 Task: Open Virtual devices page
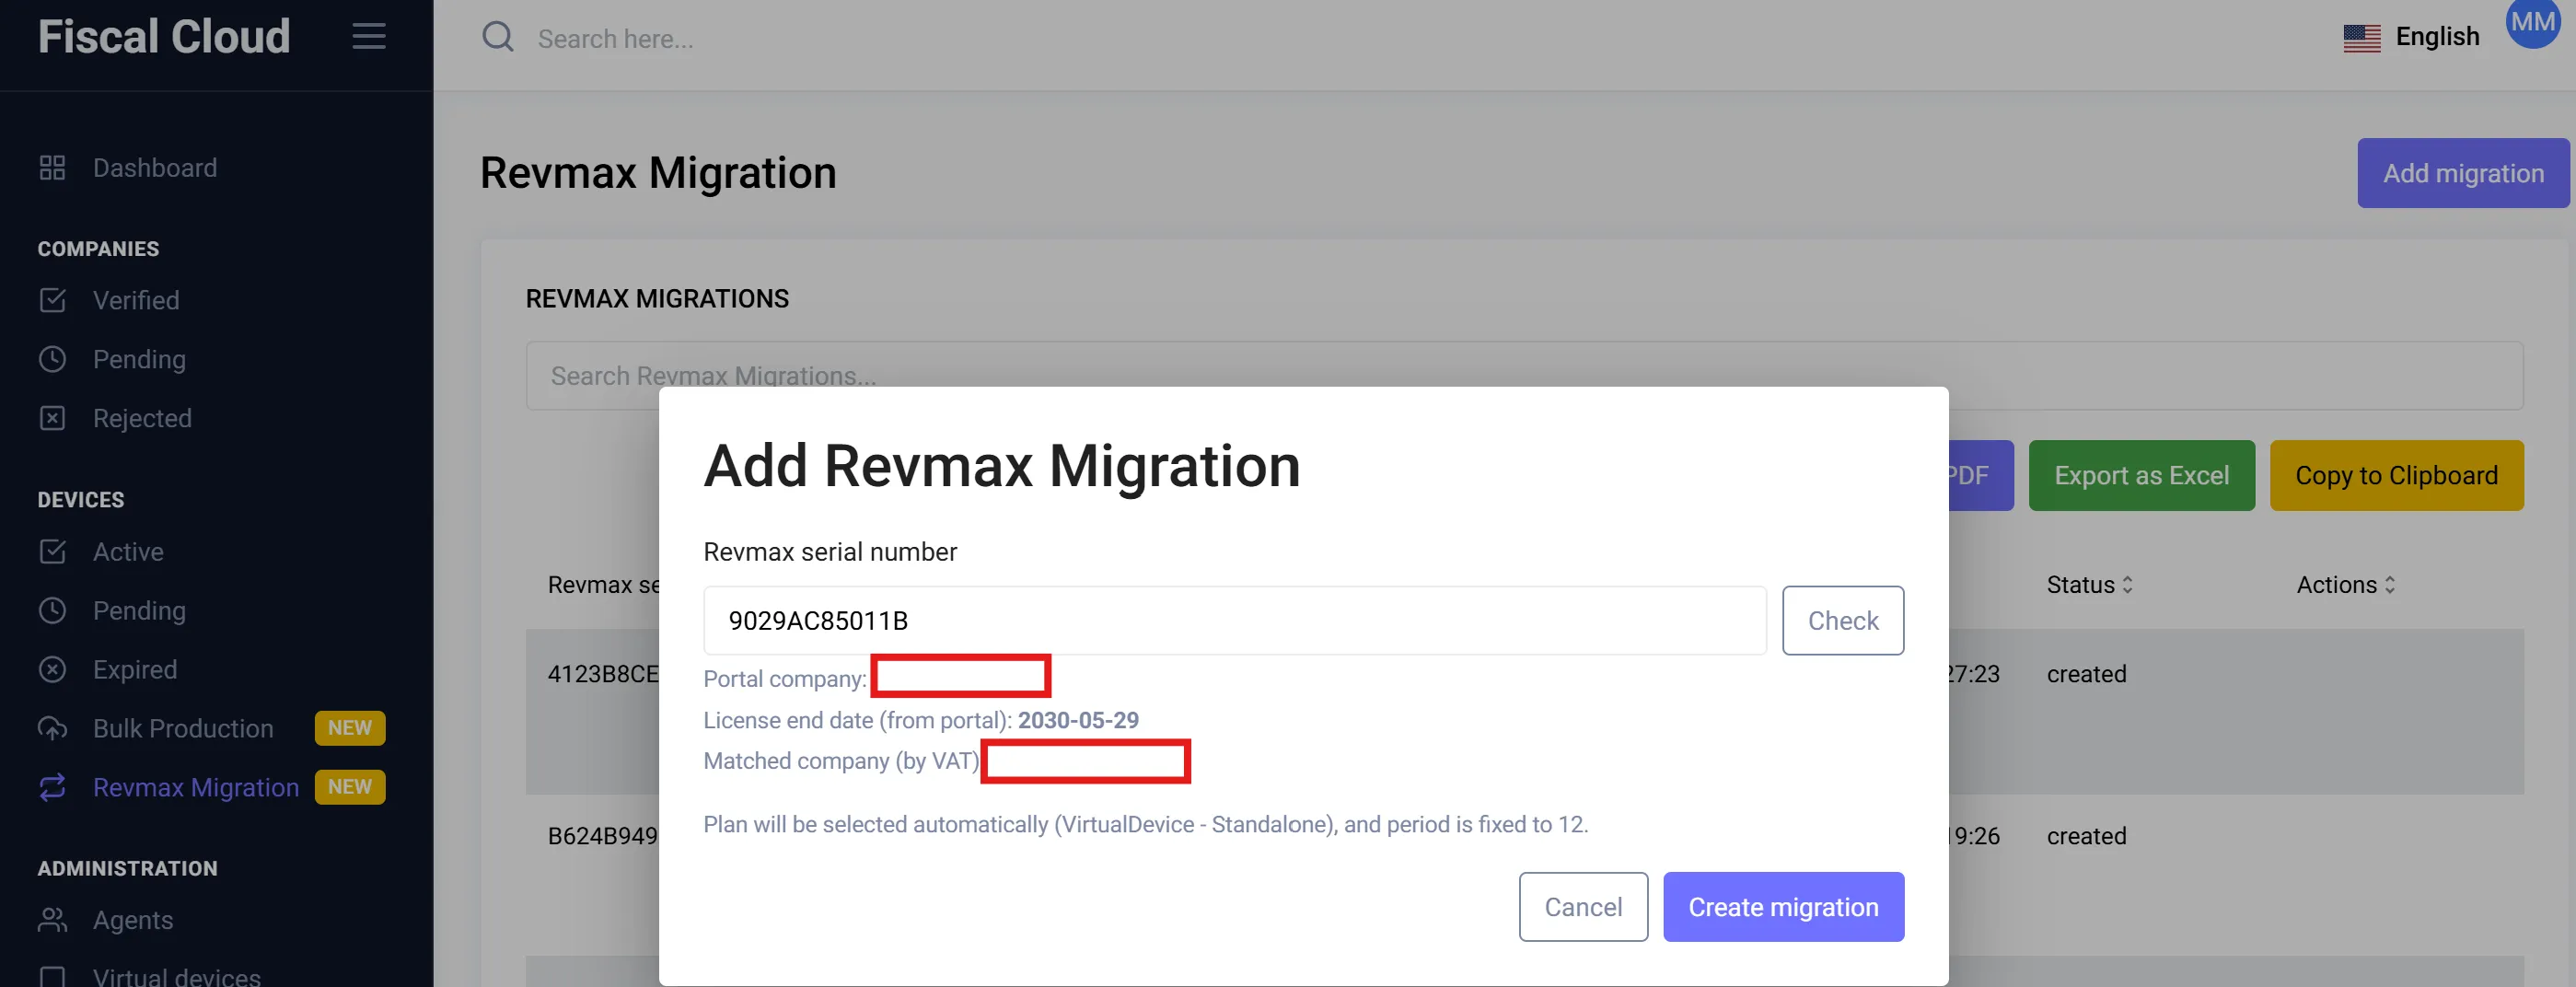click(x=177, y=976)
